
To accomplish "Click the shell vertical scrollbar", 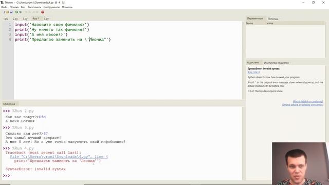I will pos(243,143).
